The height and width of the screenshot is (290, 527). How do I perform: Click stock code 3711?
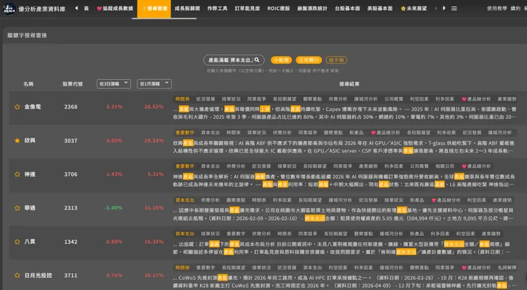(x=71, y=275)
